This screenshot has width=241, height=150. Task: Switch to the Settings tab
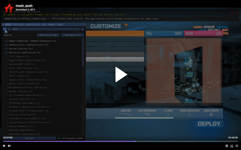pos(18,25)
